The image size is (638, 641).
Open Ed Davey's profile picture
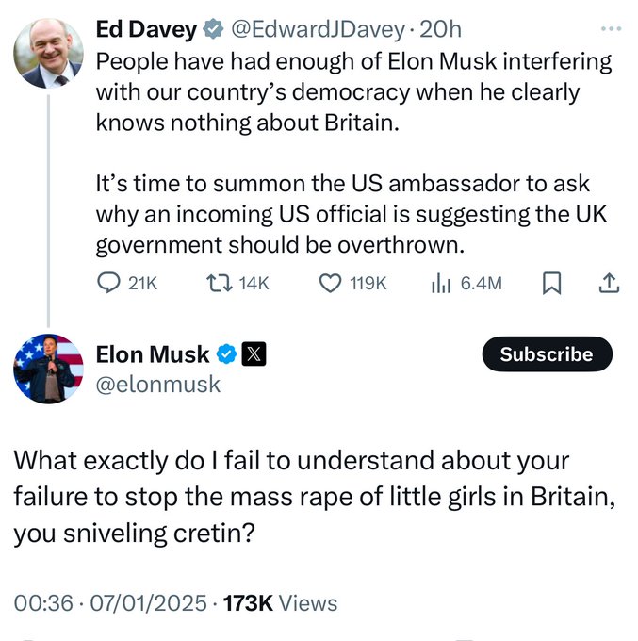coord(48,52)
